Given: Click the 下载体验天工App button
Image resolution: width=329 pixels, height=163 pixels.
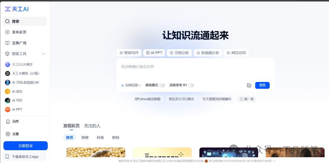Looking at the screenshot, I should click(x=24, y=157).
